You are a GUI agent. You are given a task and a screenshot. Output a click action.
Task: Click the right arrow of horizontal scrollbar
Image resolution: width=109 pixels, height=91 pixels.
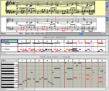pyautogui.click(x=104, y=34)
